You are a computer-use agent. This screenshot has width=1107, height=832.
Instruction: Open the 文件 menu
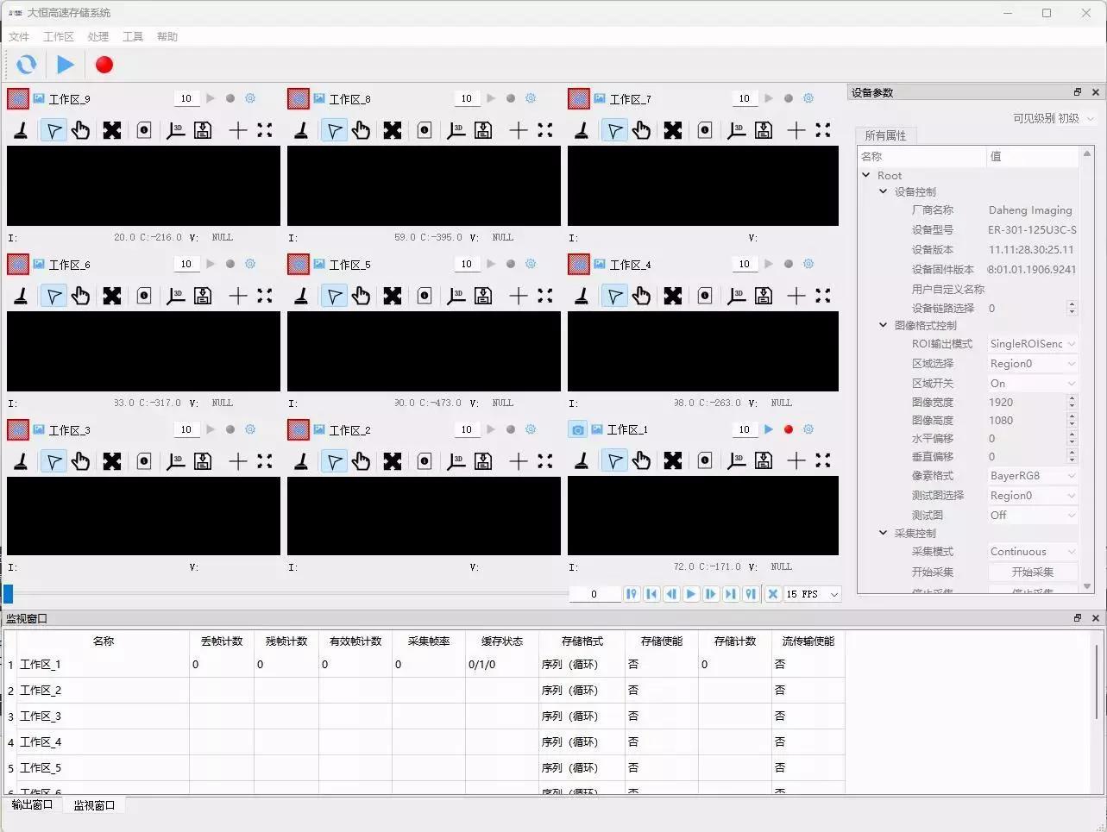[x=19, y=36]
